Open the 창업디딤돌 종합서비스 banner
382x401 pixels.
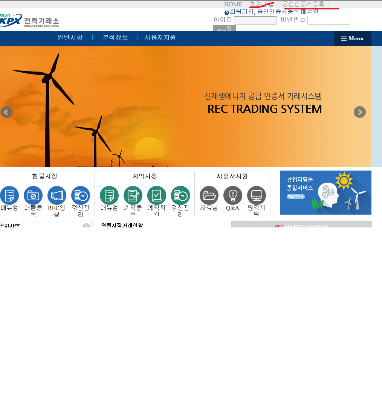tap(325, 192)
